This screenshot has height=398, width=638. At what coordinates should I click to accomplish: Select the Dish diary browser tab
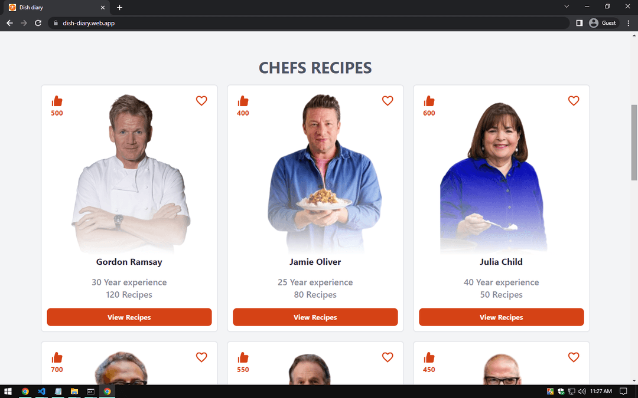(x=57, y=7)
